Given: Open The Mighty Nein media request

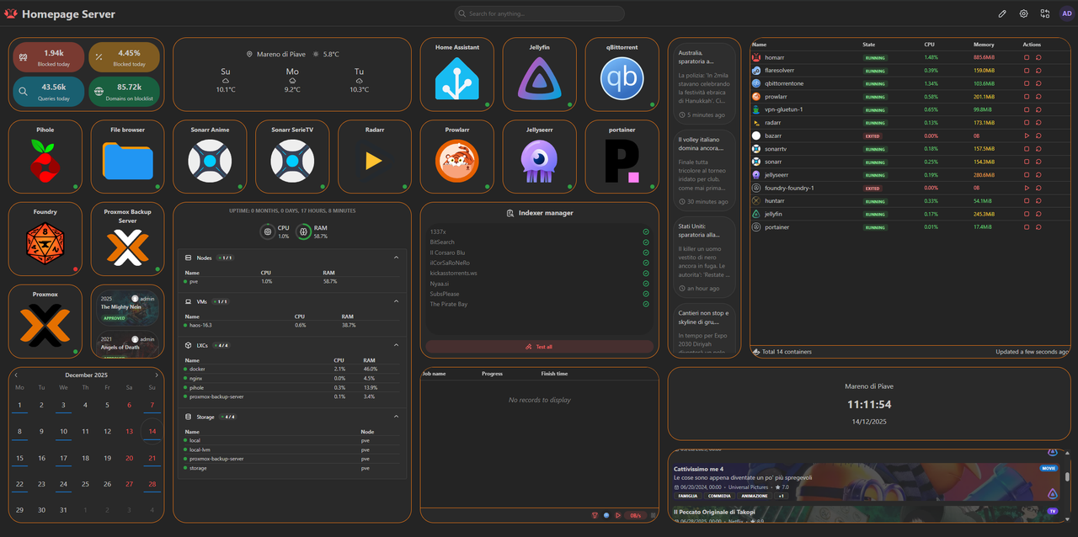Looking at the screenshot, I should [x=128, y=309].
